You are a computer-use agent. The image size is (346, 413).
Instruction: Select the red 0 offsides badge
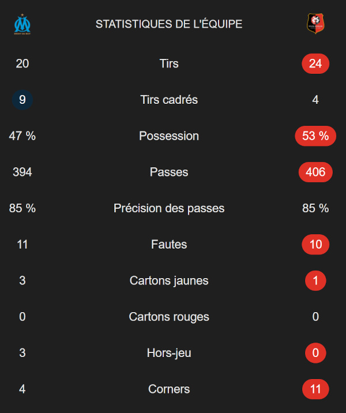[315, 353]
